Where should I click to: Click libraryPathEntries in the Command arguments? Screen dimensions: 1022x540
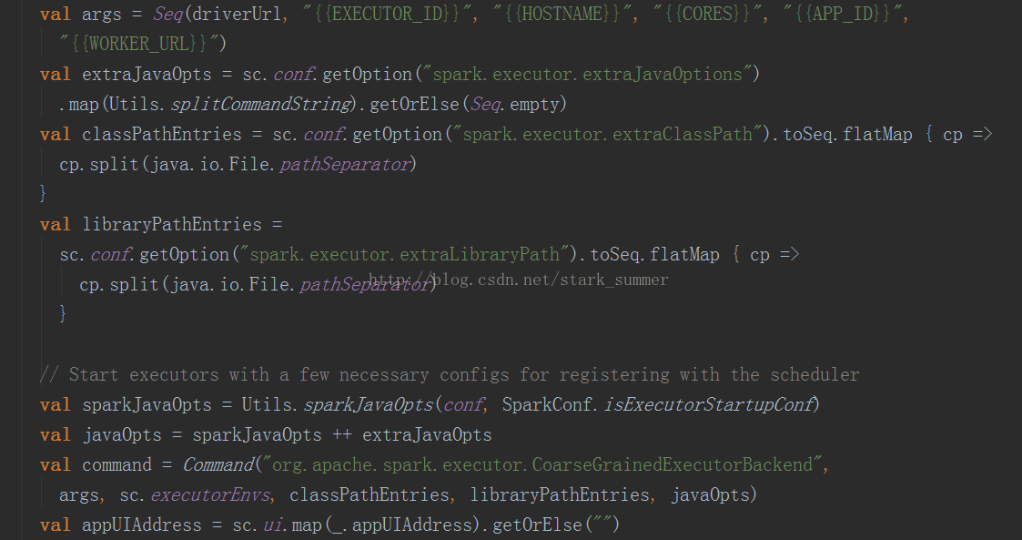pyautogui.click(x=560, y=495)
